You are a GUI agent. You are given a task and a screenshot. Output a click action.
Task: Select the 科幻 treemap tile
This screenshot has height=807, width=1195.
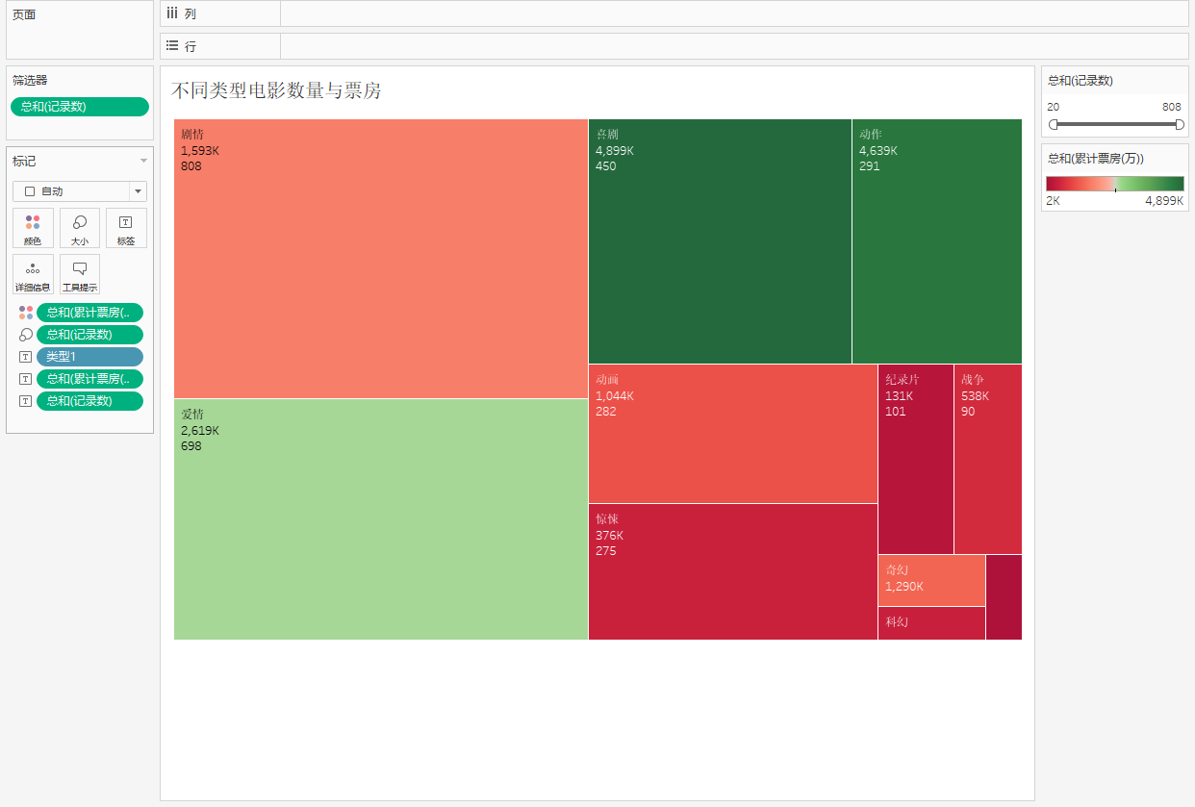coord(931,623)
